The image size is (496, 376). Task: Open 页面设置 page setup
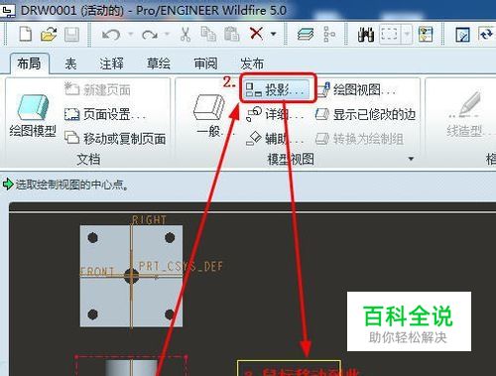tap(105, 114)
